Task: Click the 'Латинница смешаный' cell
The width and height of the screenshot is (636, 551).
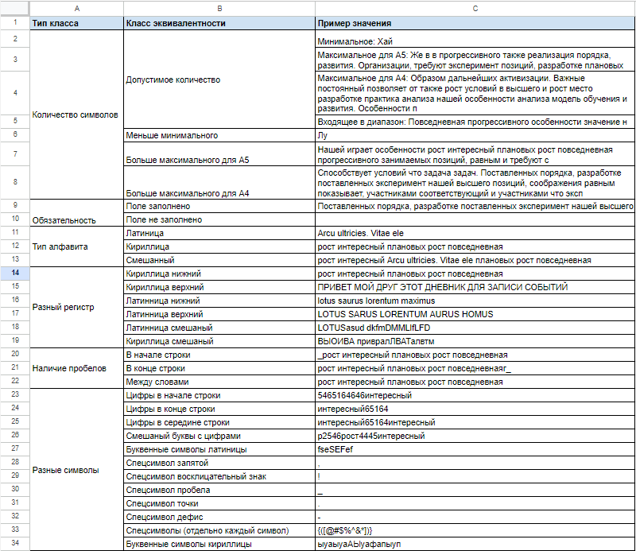Action: point(219,328)
